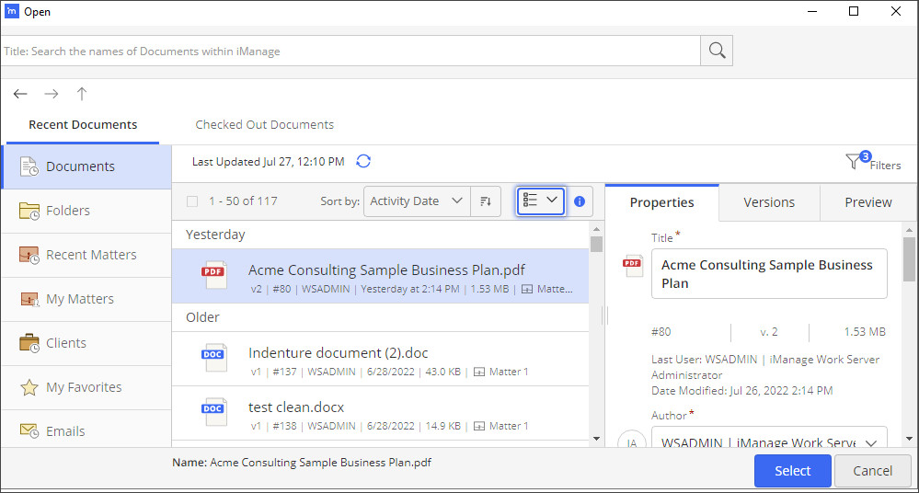Open Clients in the sidebar
Viewport: 919px width, 493px height.
point(86,343)
